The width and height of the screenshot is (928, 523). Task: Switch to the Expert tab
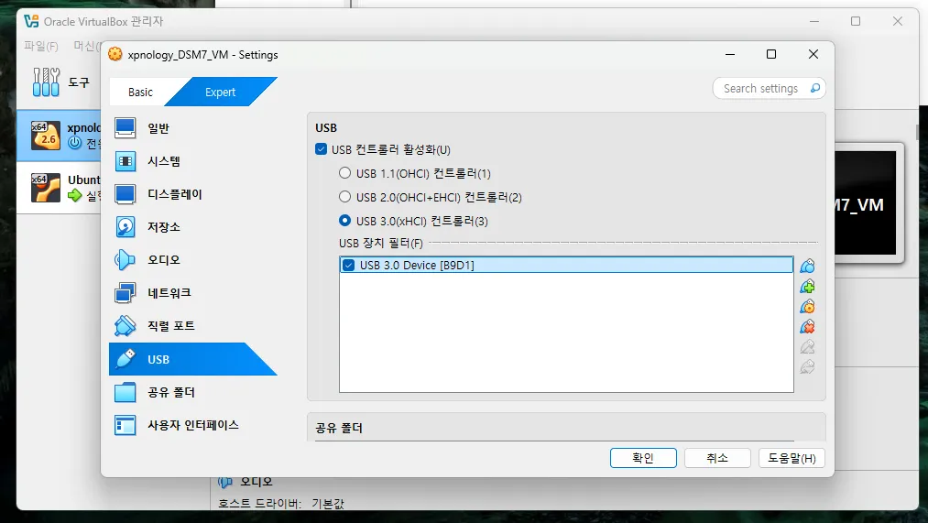[x=220, y=92]
